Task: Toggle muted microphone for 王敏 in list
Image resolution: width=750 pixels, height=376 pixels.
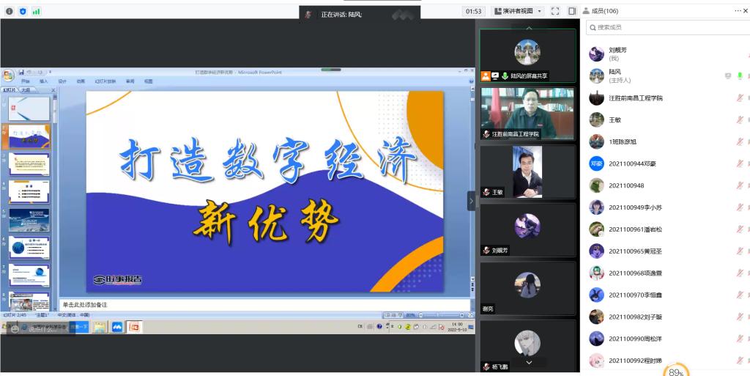Action: click(740, 119)
